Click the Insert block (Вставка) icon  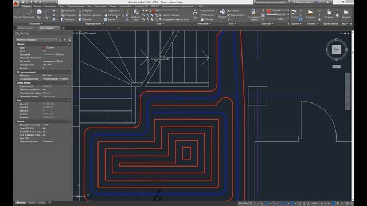222,14
